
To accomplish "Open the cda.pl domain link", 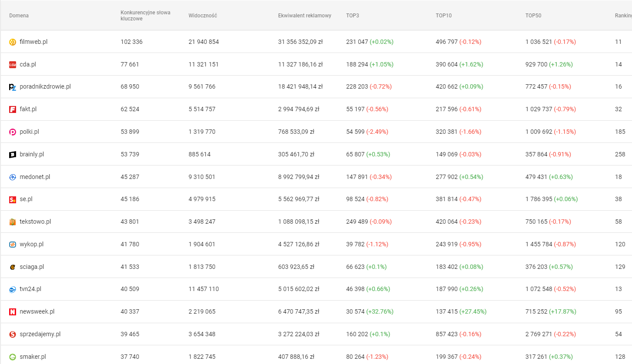I will pyautogui.click(x=28, y=64).
